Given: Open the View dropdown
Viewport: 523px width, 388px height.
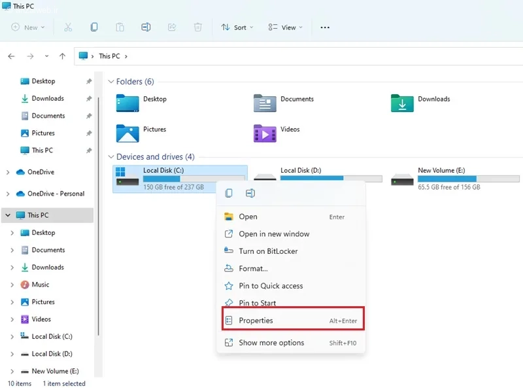Looking at the screenshot, I should pos(284,27).
